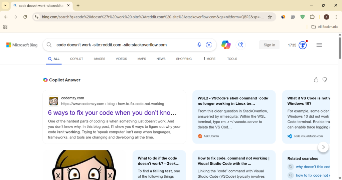342x180 pixels.
Task: Select the ALL search tab
Action: [x=54, y=59]
